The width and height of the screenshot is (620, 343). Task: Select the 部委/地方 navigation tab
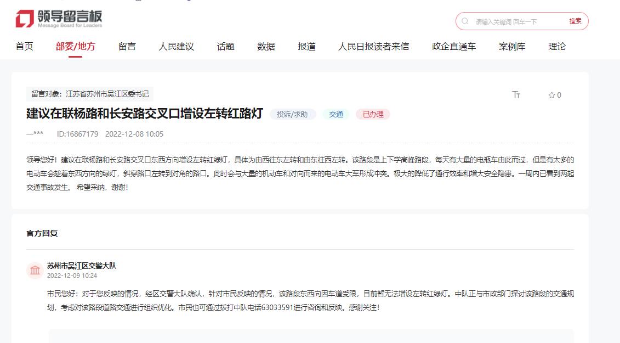coord(76,47)
